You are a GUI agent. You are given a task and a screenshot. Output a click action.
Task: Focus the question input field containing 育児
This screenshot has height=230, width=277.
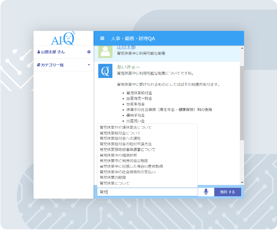[147, 192]
